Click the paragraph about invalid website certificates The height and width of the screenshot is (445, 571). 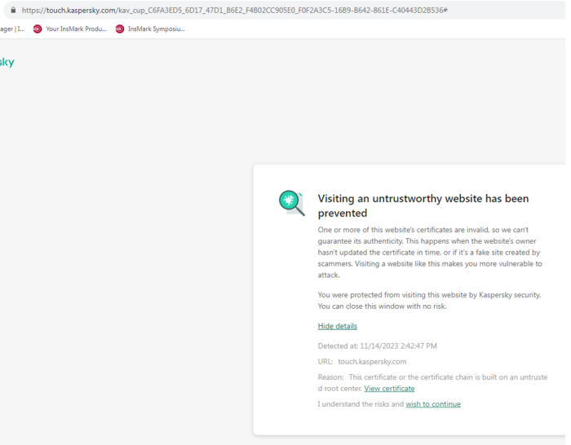coord(430,252)
